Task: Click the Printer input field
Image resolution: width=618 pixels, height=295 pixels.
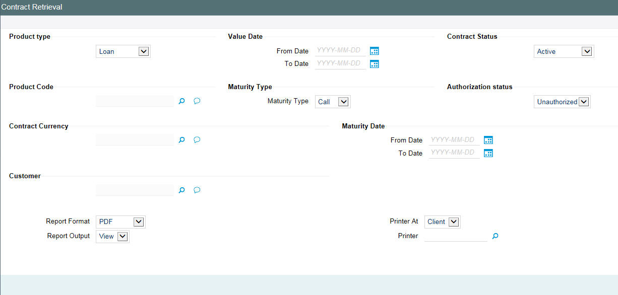Action: (x=456, y=236)
